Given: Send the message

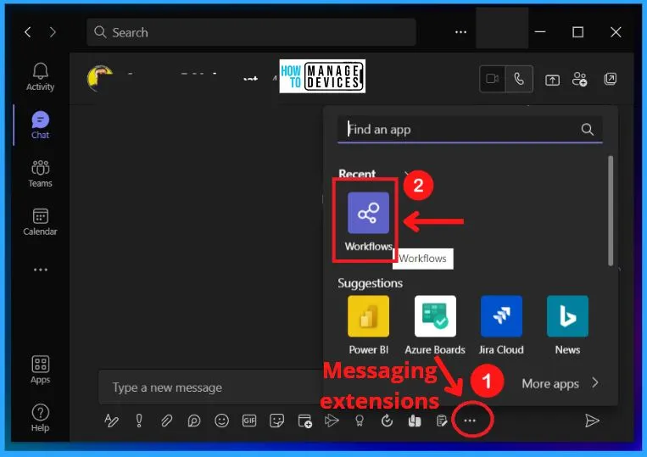Looking at the screenshot, I should (592, 421).
